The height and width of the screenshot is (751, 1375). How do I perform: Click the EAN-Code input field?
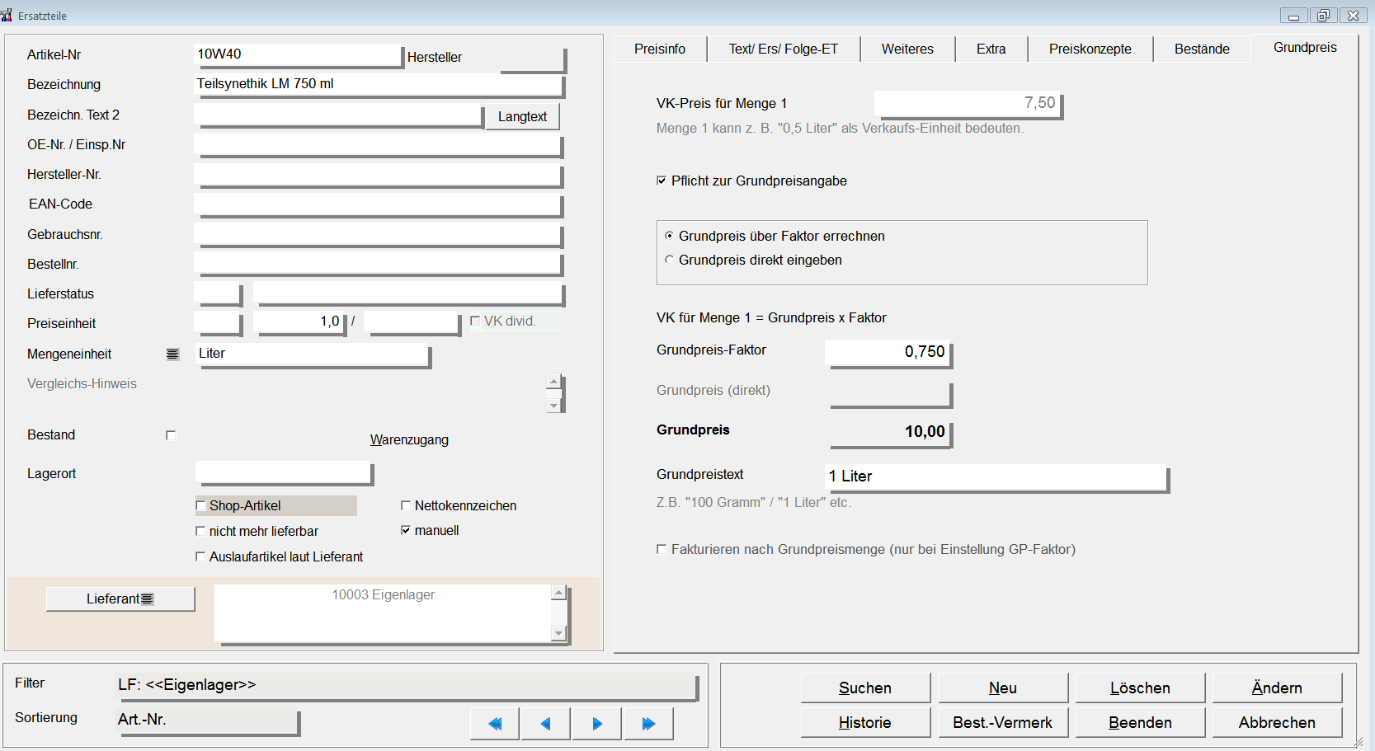tap(379, 204)
